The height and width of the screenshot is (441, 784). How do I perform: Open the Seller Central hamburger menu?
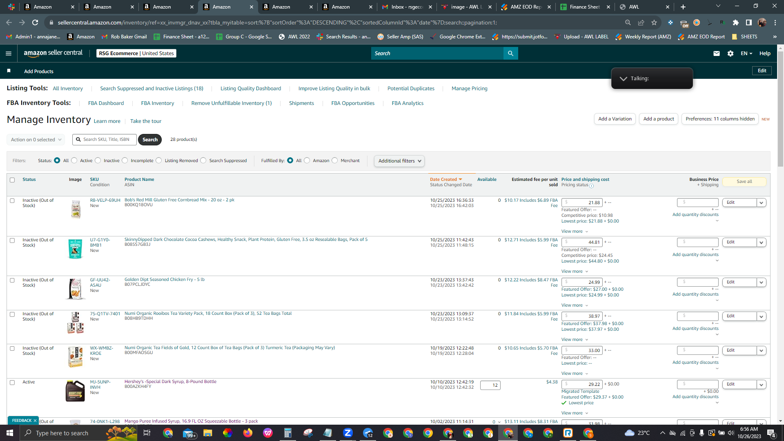(x=9, y=53)
